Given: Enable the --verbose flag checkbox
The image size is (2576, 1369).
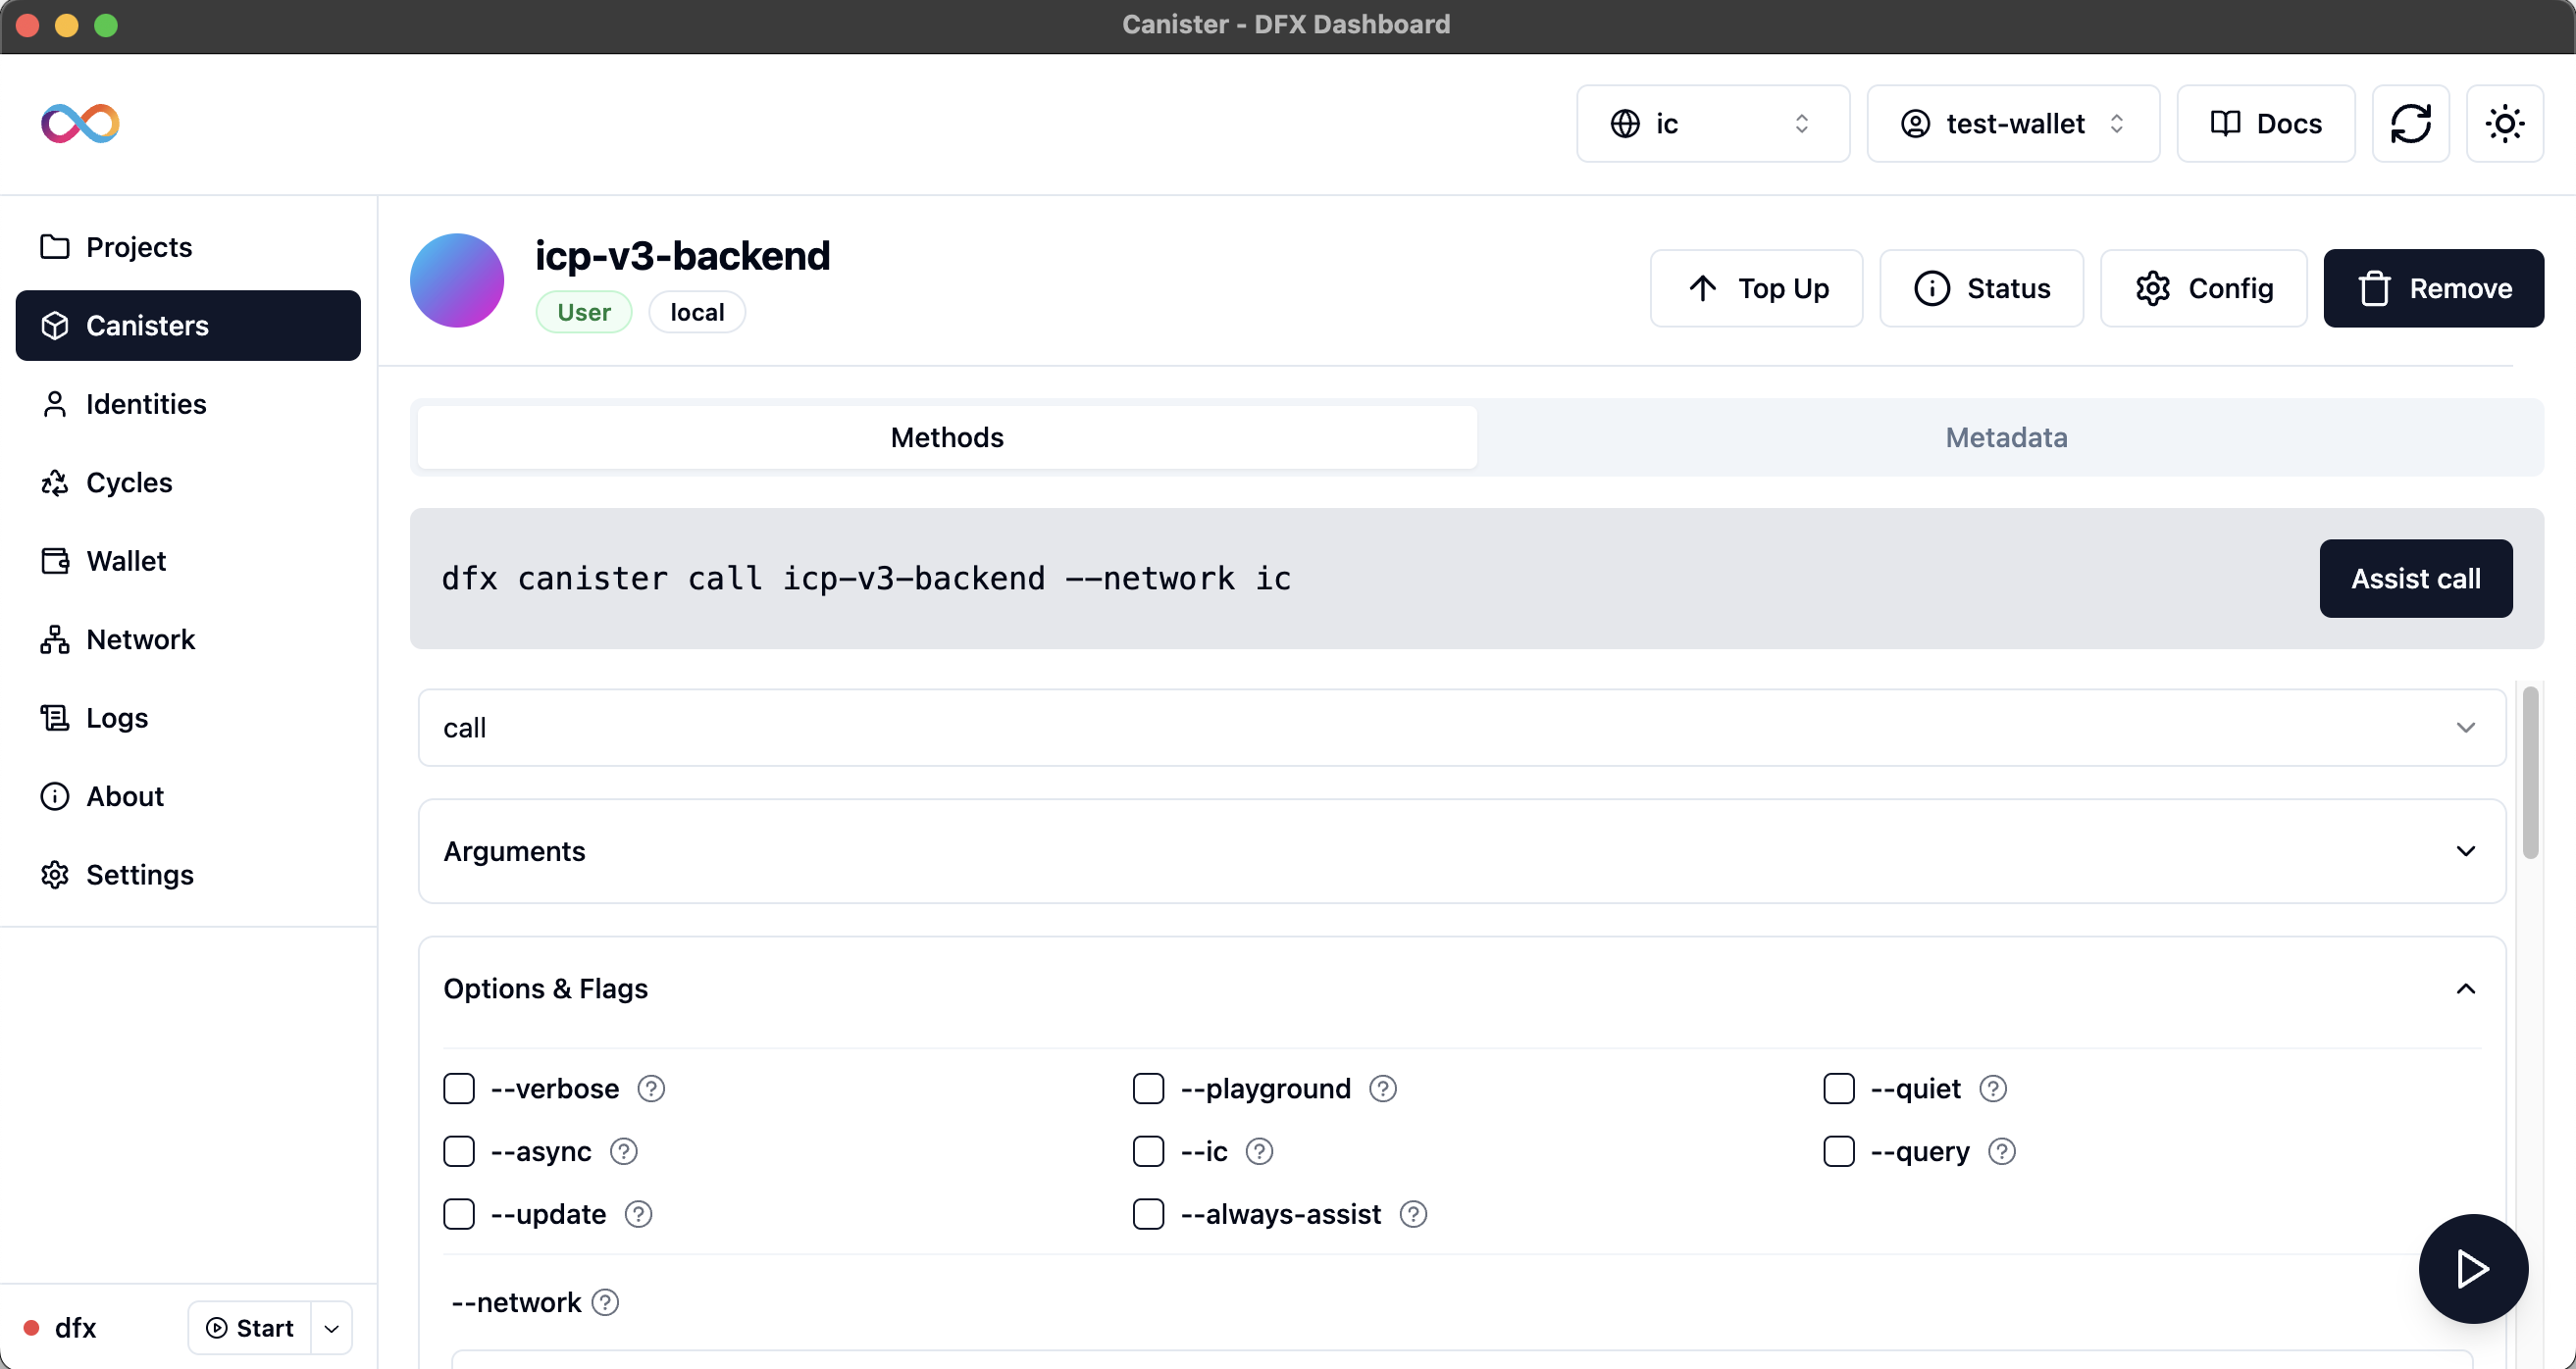Looking at the screenshot, I should [x=459, y=1088].
